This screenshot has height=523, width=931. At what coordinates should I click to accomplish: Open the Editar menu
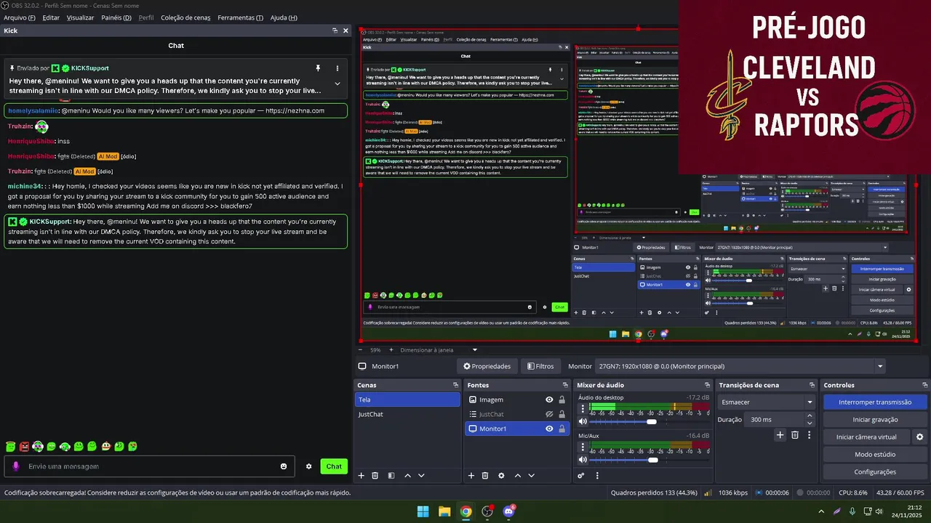click(51, 17)
